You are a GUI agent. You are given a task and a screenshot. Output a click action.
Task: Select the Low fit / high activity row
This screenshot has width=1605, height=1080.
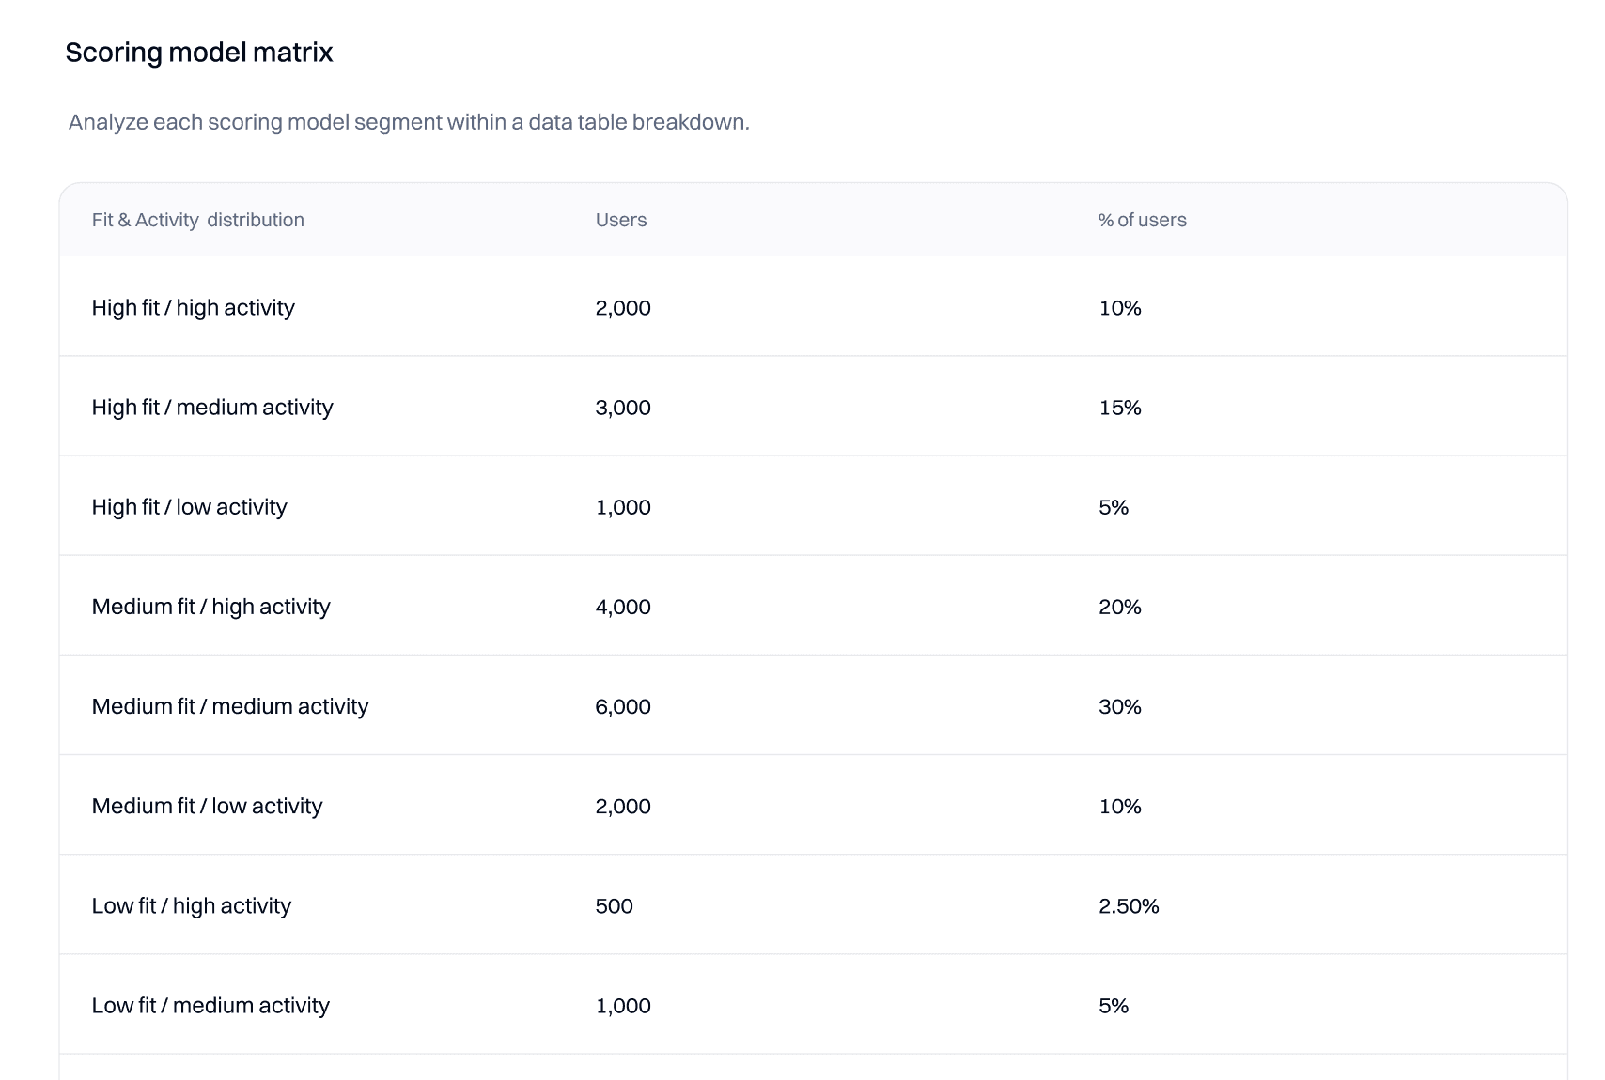[192, 905]
